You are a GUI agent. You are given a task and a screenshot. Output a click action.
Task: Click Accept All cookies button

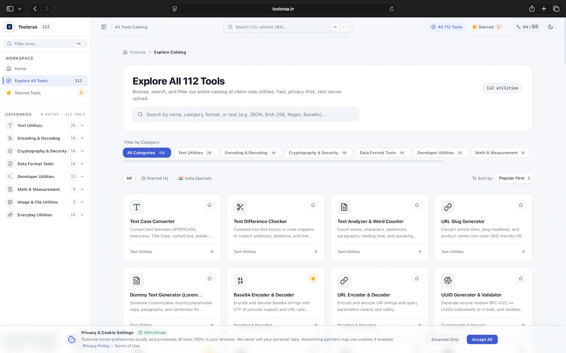[x=482, y=340]
